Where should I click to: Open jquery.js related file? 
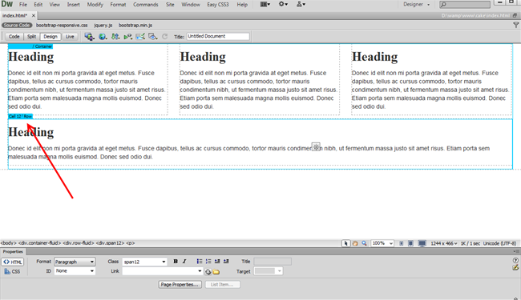[103, 25]
